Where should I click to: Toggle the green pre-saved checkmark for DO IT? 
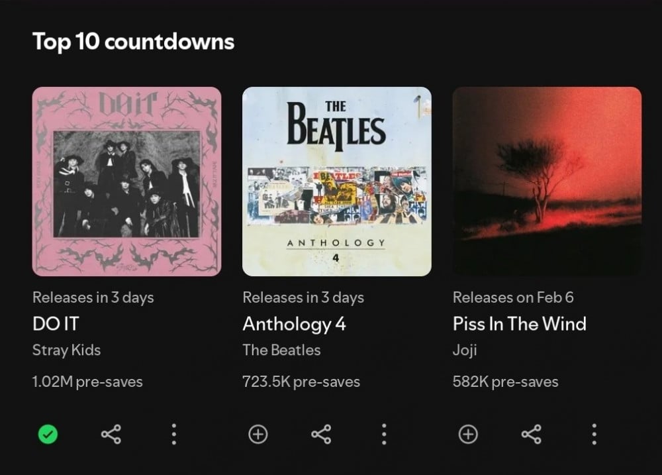pyautogui.click(x=48, y=435)
